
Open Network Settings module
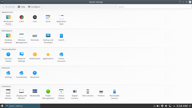coord(8,74)
